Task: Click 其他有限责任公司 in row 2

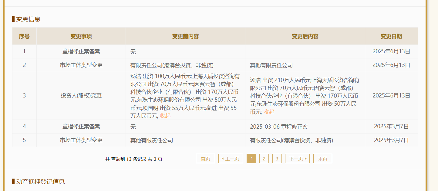Action: (x=271, y=65)
